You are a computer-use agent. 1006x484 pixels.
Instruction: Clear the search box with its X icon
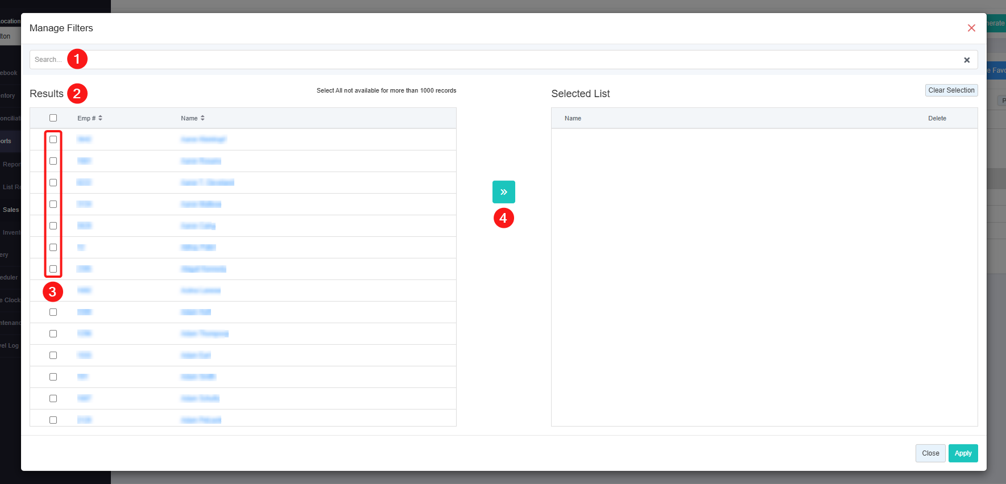tap(966, 60)
